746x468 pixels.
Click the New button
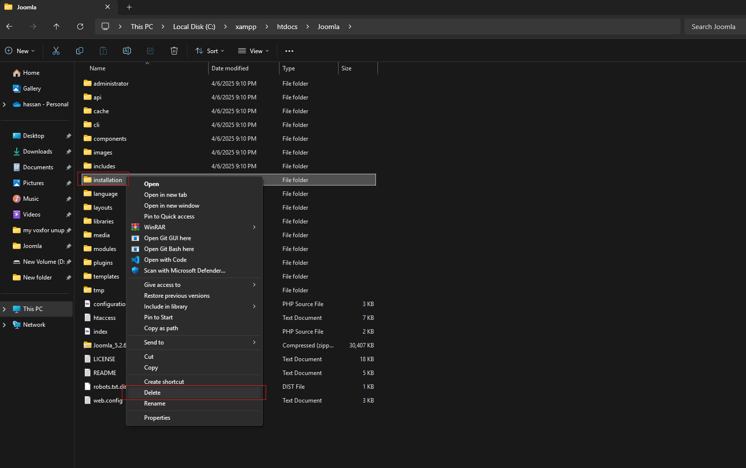(20, 51)
